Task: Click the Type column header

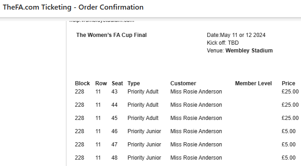Action: coord(134,83)
